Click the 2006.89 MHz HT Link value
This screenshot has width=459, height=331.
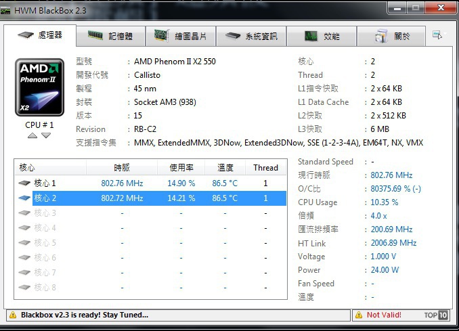[393, 243]
